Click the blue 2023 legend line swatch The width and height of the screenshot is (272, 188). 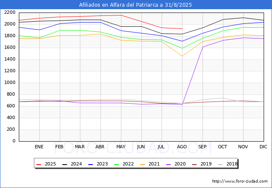click(x=90, y=164)
